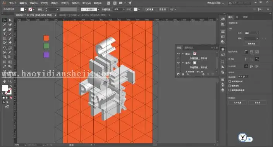
Task: Open the Pathfinder panel dock icon
Action: 223,72
